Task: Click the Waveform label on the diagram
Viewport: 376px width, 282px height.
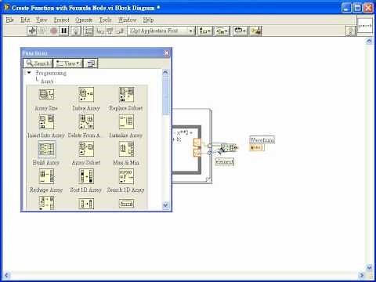Action: (x=262, y=139)
